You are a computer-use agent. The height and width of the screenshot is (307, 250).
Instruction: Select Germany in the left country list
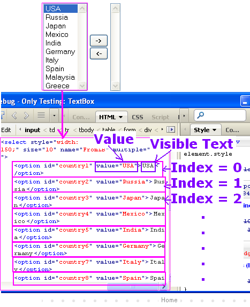coord(60,52)
